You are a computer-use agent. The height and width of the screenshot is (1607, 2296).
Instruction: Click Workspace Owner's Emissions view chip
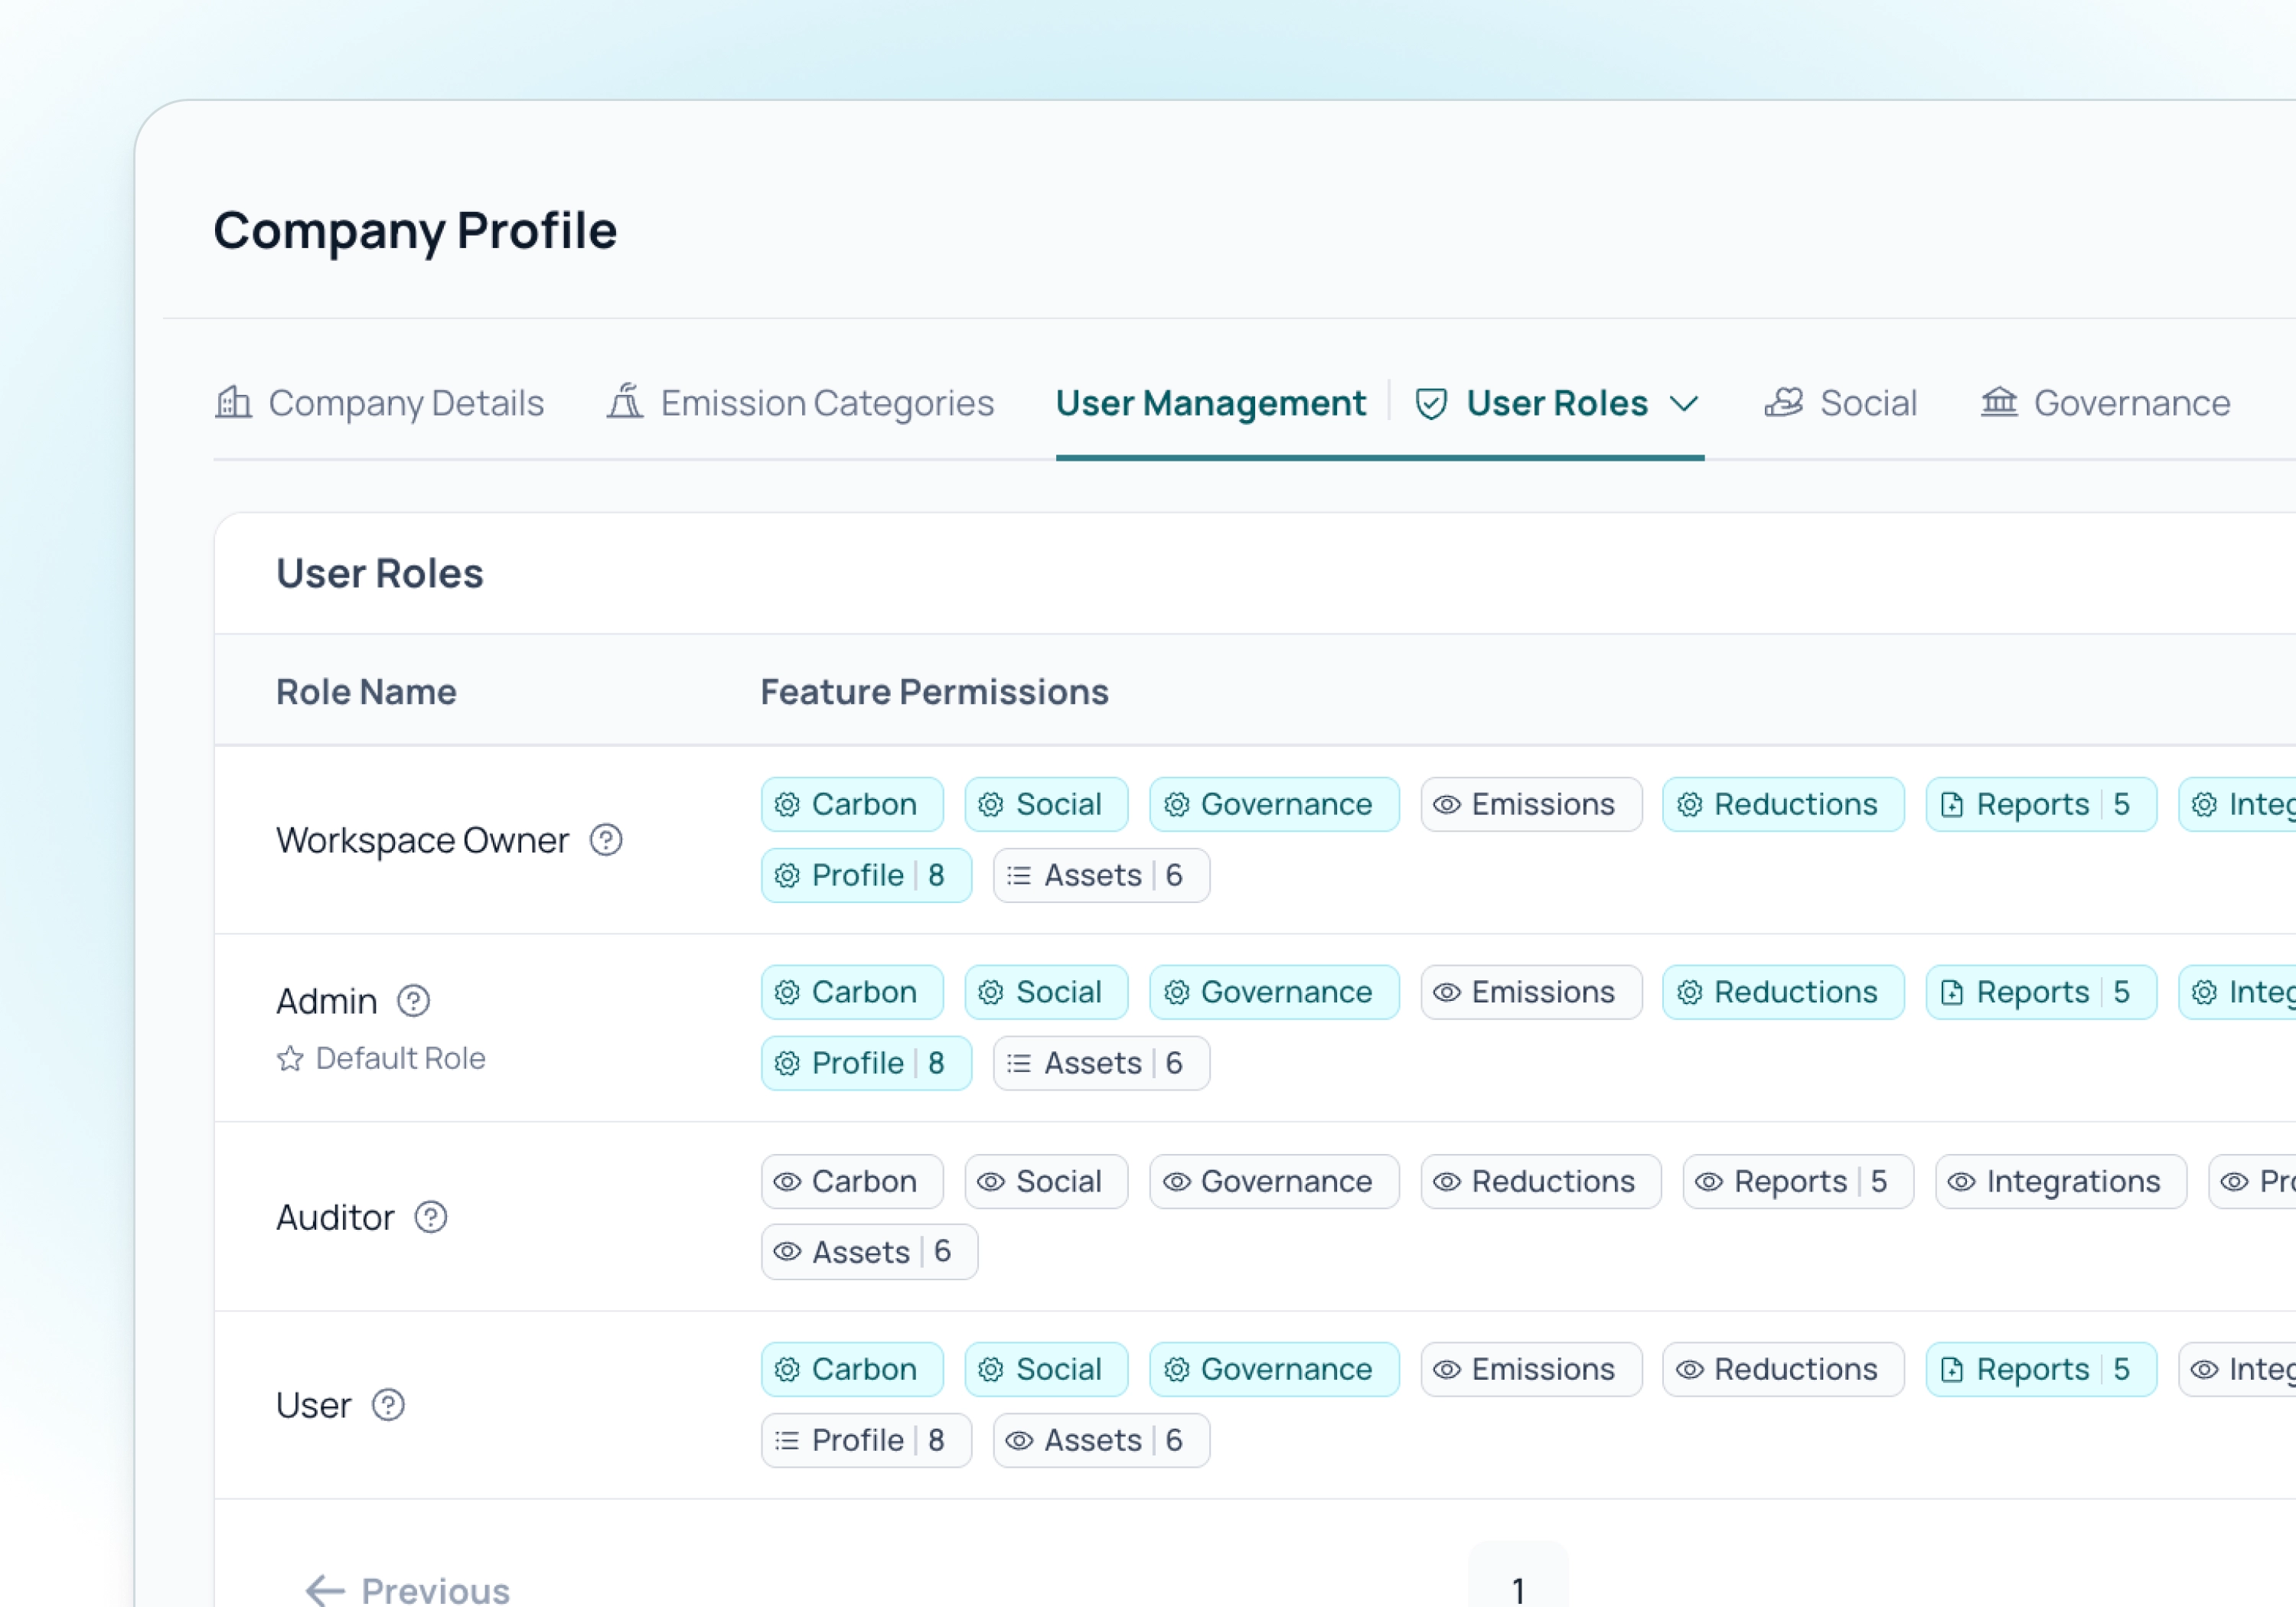1531,804
